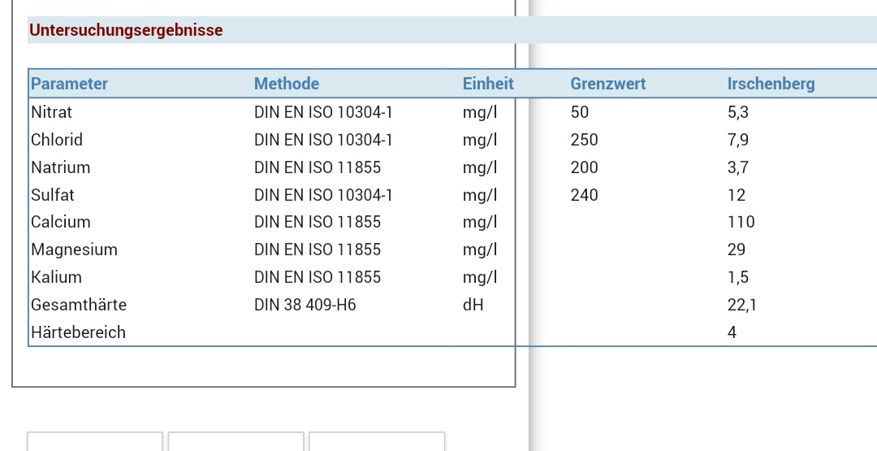Click the Gesamthärte parameter cell
This screenshot has height=451, width=877.
79,306
